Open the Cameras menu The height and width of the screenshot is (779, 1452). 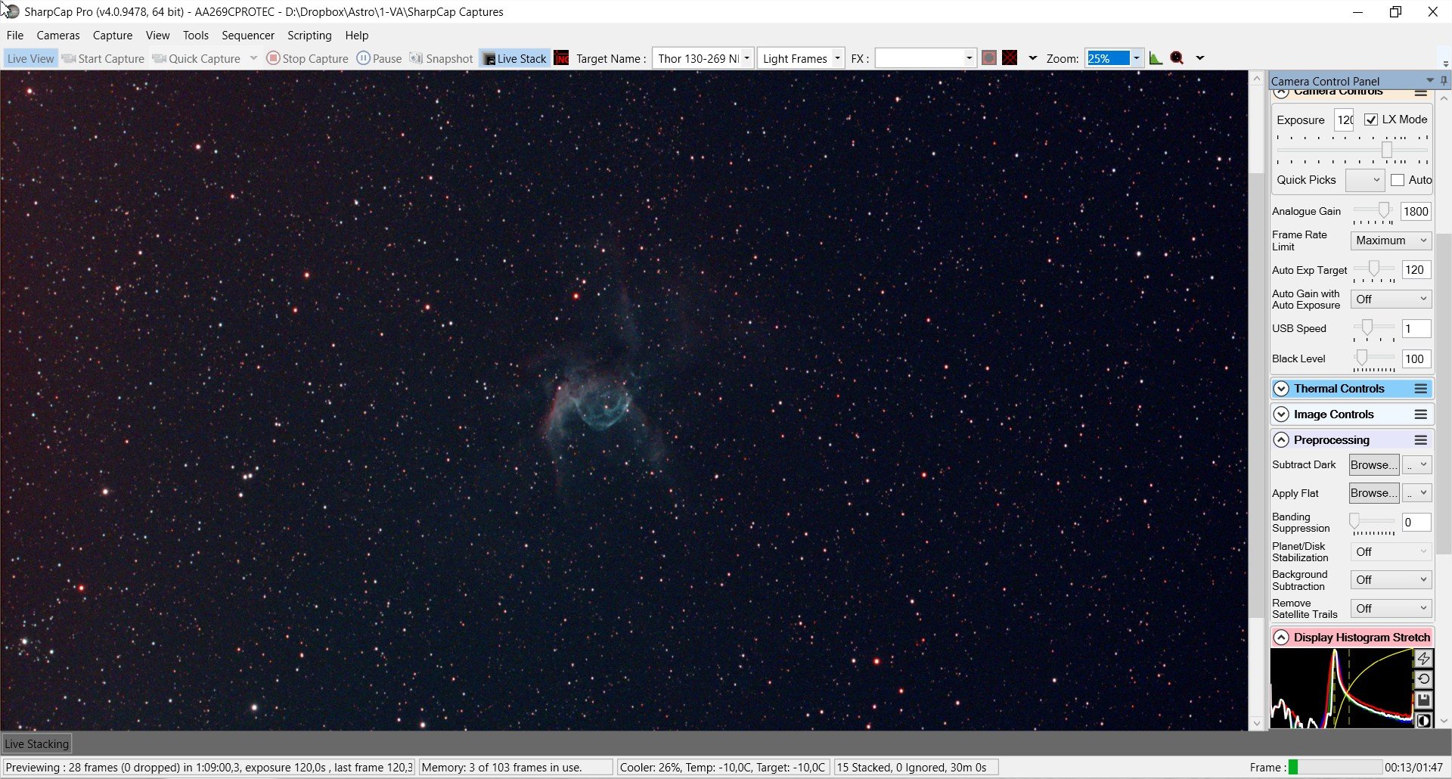58,35
